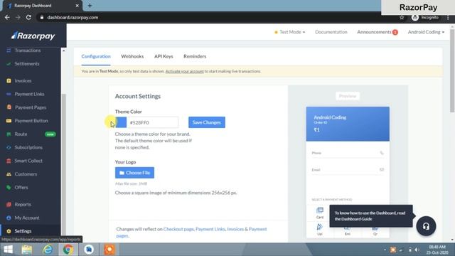455x256 pixels.
Task: Open theme color swatch picker
Action: (x=121, y=122)
